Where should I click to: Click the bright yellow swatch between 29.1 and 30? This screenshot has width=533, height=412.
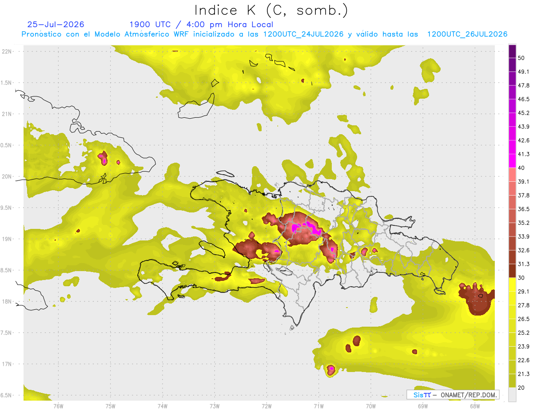pos(512,284)
